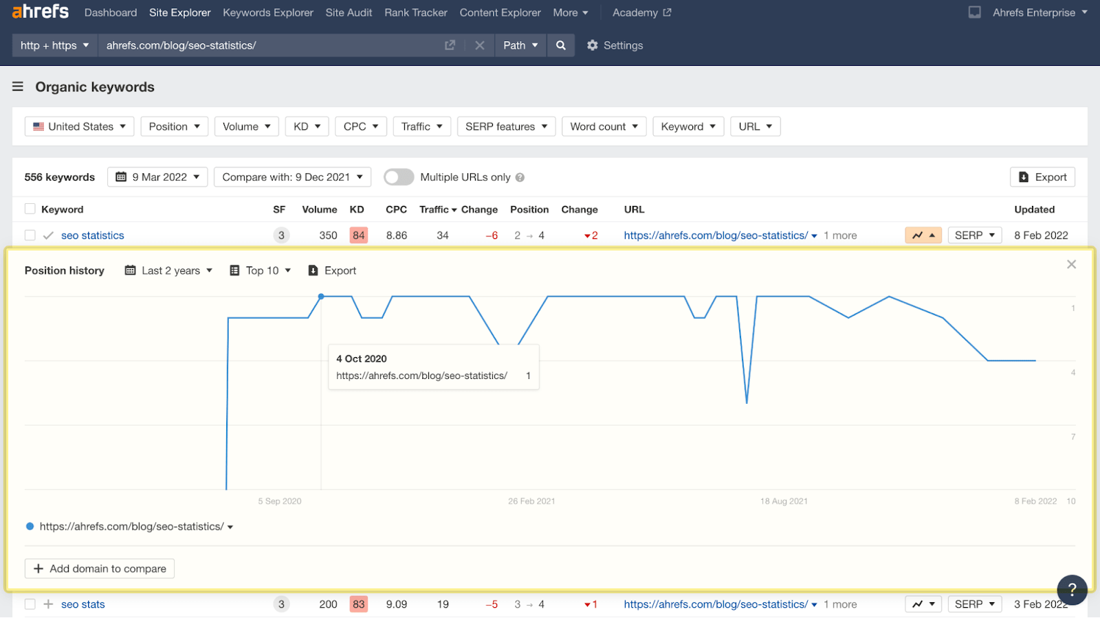Click the search magnifier icon
The image size is (1100, 618).
click(x=561, y=45)
